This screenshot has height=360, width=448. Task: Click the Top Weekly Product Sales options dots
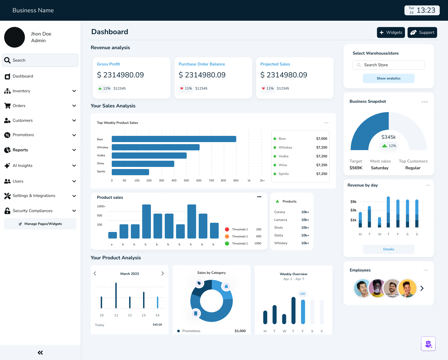tap(326, 123)
